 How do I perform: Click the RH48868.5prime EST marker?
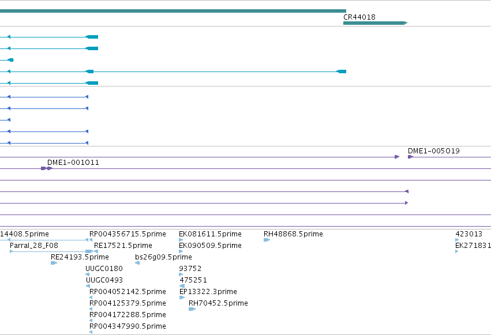click(x=267, y=240)
